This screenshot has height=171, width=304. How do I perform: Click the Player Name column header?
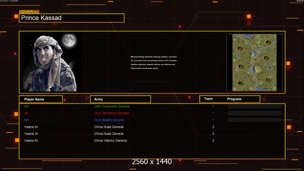click(41, 99)
